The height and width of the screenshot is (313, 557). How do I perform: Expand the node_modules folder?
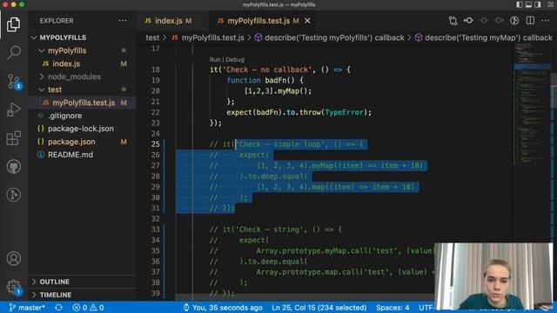point(82,77)
